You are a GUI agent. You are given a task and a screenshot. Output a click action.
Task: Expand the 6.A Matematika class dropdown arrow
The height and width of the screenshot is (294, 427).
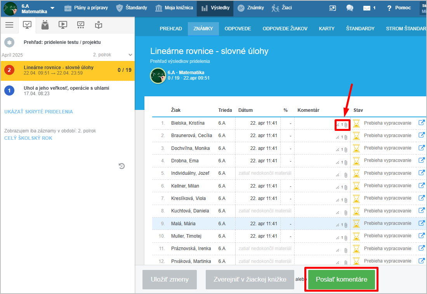click(52, 8)
